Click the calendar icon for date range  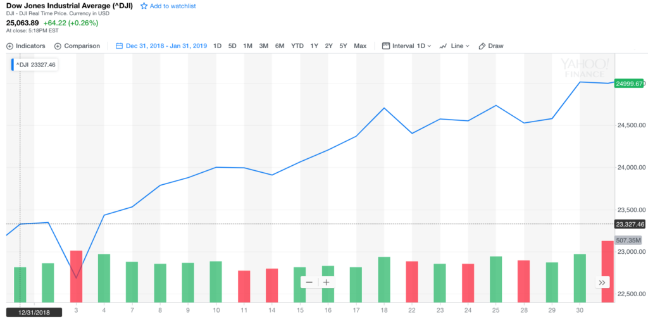click(120, 46)
